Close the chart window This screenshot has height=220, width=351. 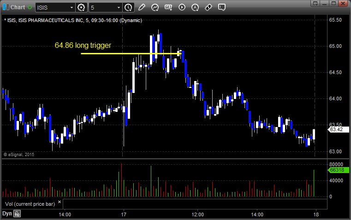(x=343, y=3)
